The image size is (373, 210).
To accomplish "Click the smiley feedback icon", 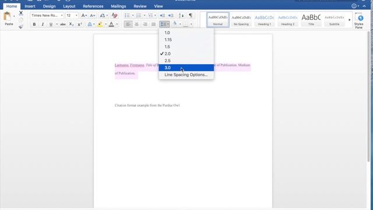I will coord(354,6).
